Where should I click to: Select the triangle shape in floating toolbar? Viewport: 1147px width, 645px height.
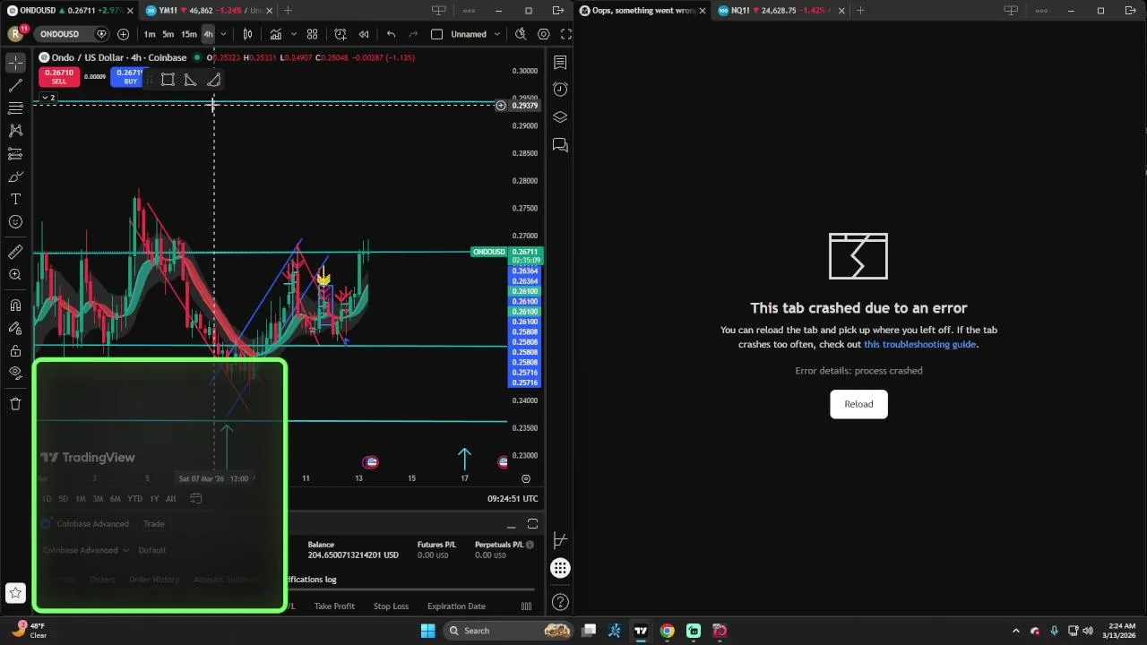[x=191, y=81]
